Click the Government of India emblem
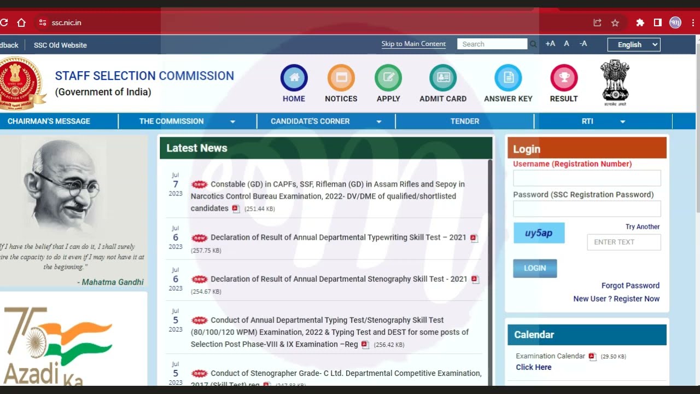Screen dimensions: 700x394 [x=615, y=82]
